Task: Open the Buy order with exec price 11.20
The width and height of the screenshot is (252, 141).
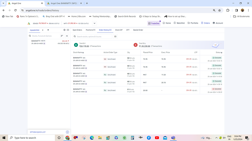Action: [147, 75]
